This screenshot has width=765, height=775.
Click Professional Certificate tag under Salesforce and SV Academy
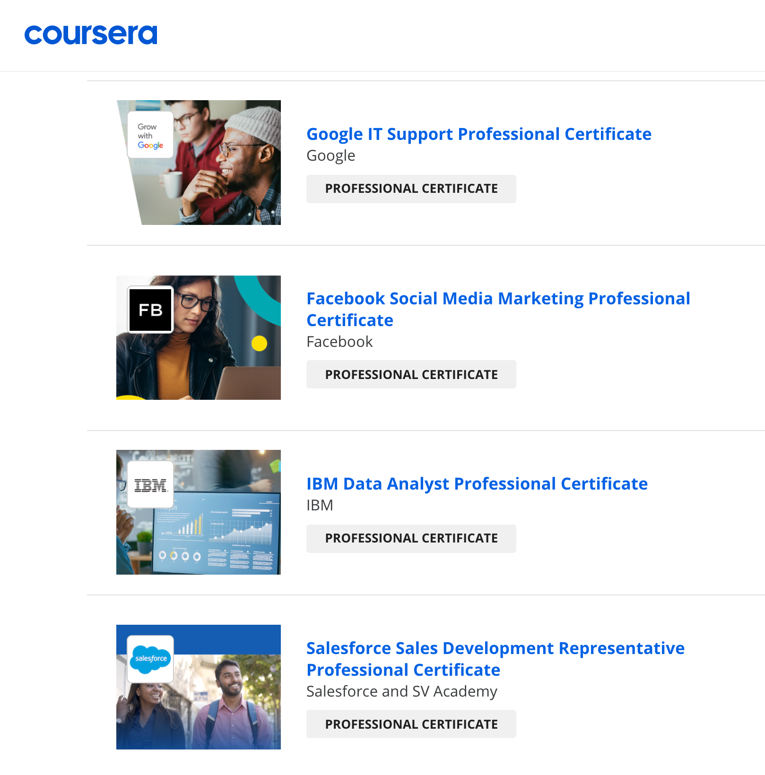click(411, 724)
